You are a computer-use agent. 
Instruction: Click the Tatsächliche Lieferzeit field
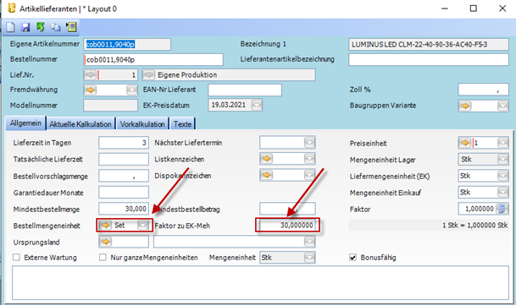(124, 159)
